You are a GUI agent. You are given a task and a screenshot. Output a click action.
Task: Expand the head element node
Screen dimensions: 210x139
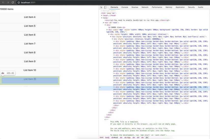click(x=102, y=15)
